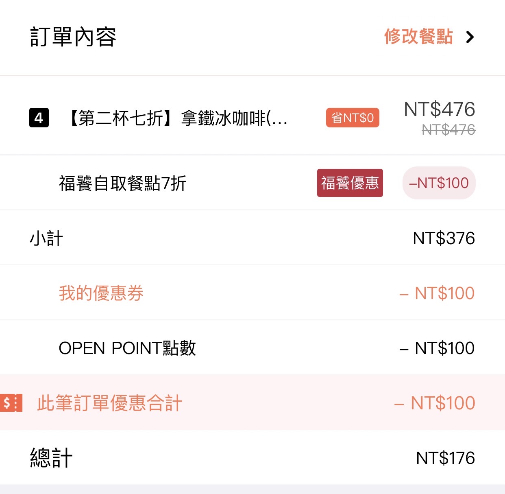Click the coupon – NT$100 amount

(437, 293)
